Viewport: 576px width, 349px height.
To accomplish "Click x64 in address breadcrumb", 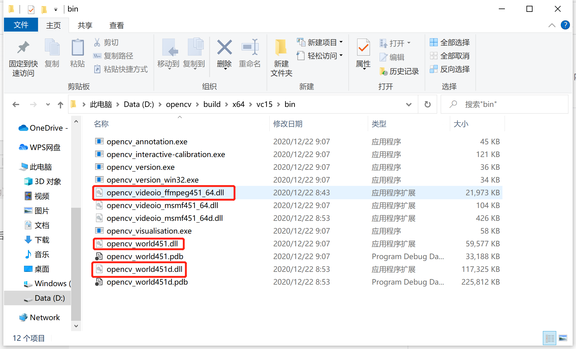I will (x=238, y=104).
